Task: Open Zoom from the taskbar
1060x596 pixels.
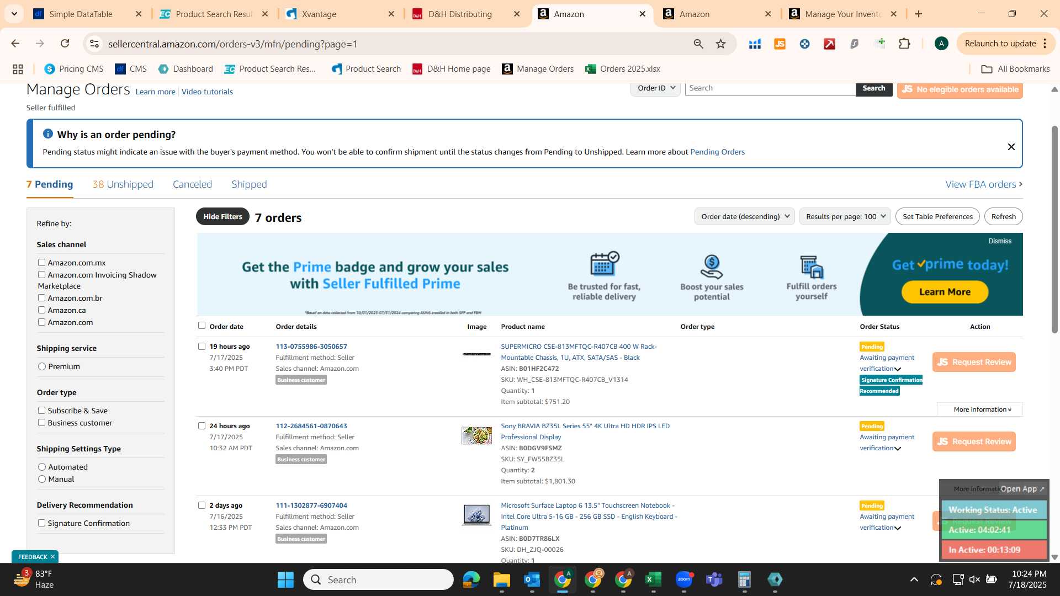Action: tap(683, 579)
